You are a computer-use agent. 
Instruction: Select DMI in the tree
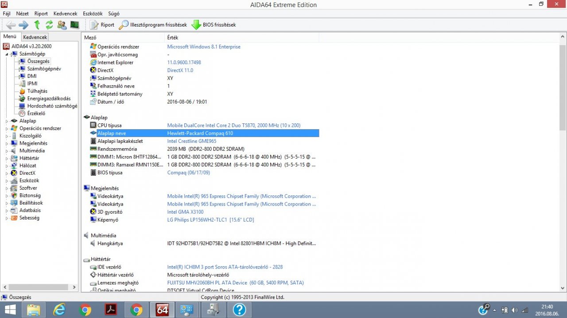(32, 76)
